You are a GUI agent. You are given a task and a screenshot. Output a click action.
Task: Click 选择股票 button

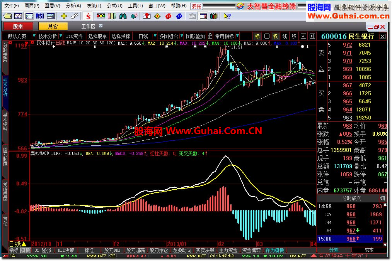tap(97, 36)
